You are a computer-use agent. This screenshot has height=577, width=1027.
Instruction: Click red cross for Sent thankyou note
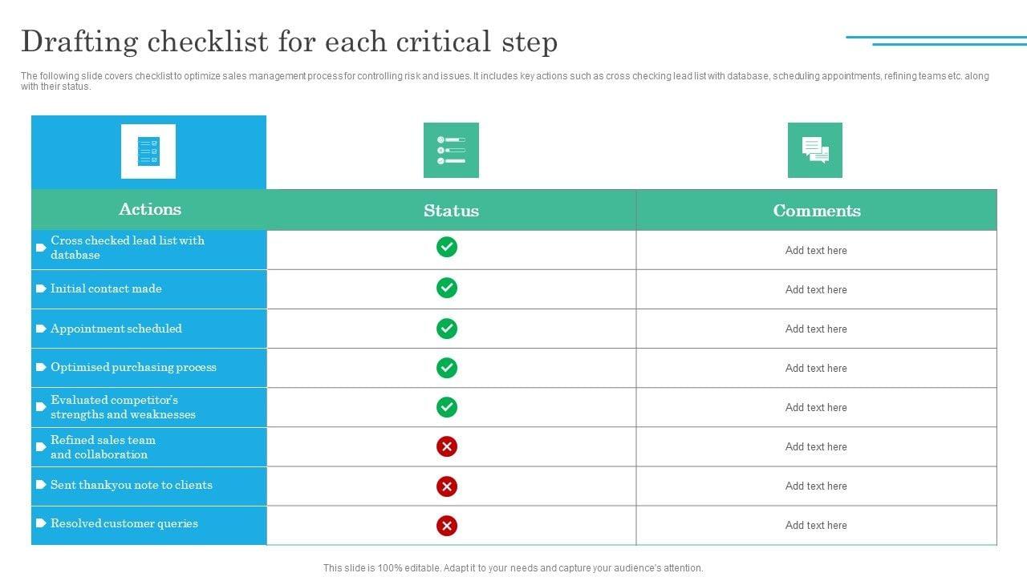(447, 486)
